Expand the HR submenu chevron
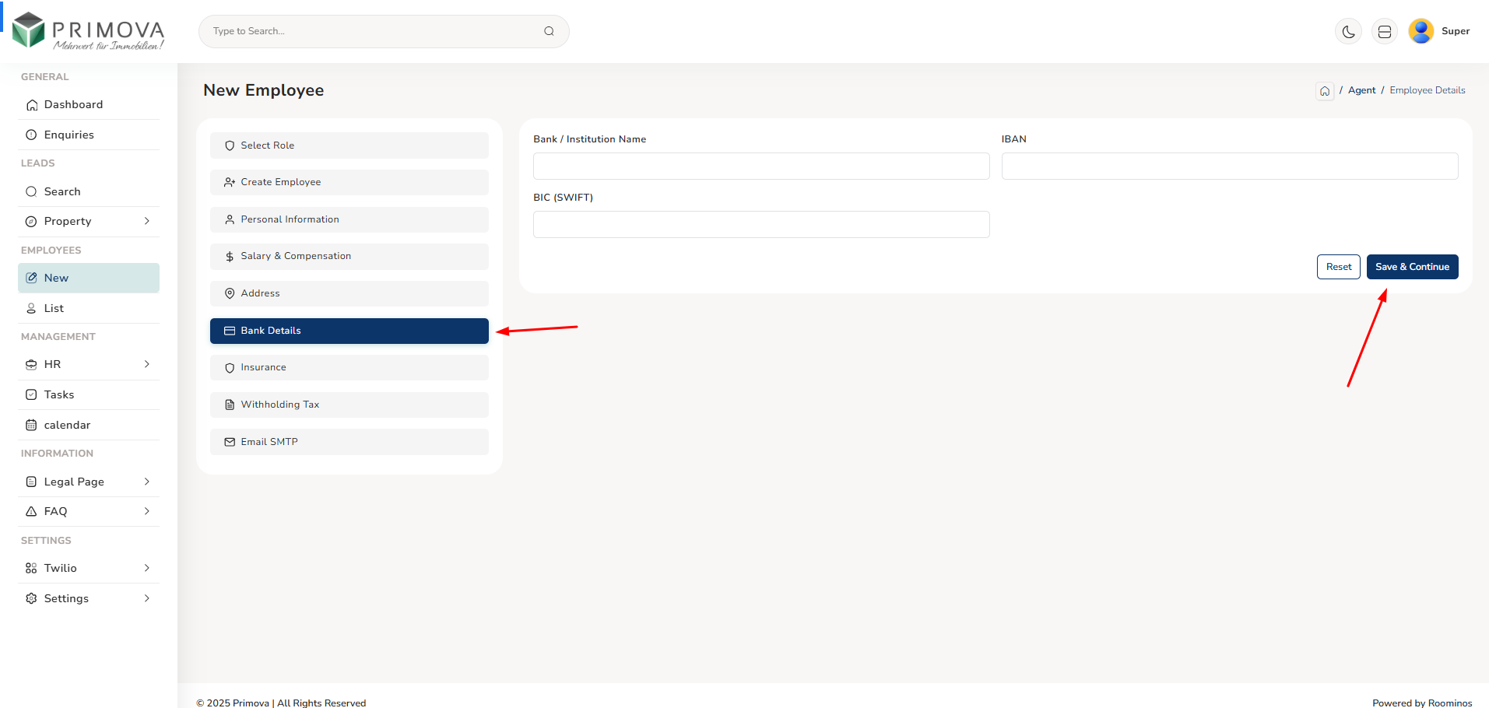This screenshot has width=1489, height=708. pos(146,364)
